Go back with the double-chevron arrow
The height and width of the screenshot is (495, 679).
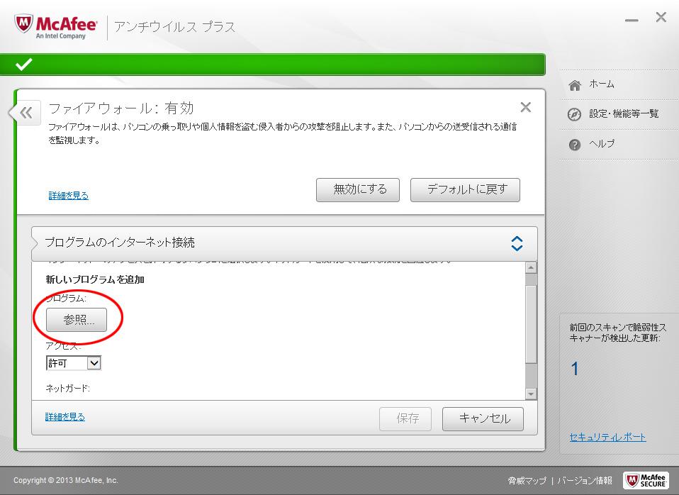[x=26, y=113]
